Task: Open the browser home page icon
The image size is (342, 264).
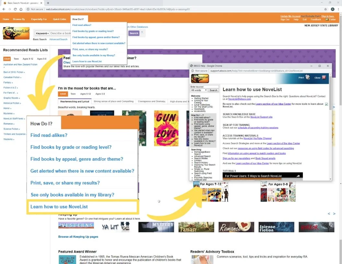Action: point(21,9)
